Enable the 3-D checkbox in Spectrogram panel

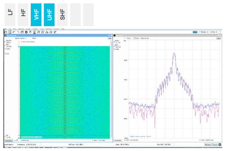point(6,54)
